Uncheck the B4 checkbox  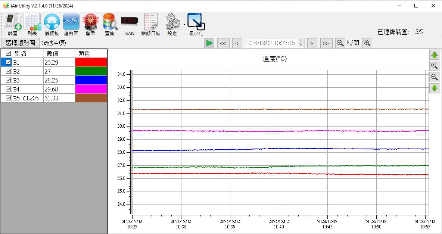(8, 89)
